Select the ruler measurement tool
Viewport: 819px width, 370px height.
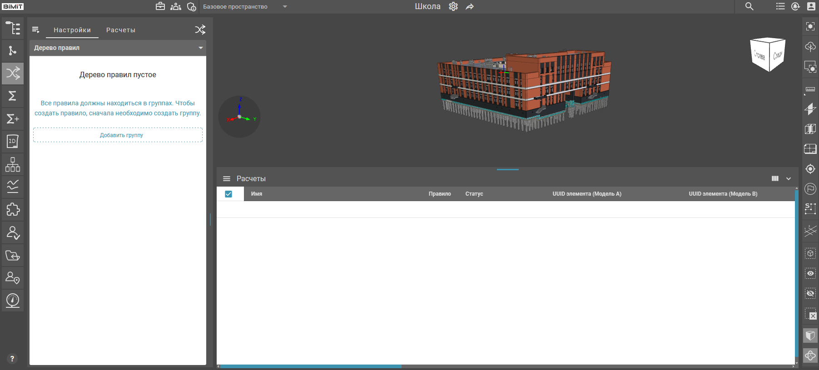point(810,89)
